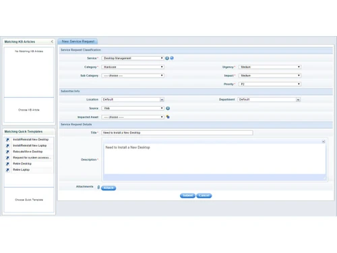Screen dimensions: 337x253
Task: Select Relocate/Move Desktop template text
Action: coord(28,152)
